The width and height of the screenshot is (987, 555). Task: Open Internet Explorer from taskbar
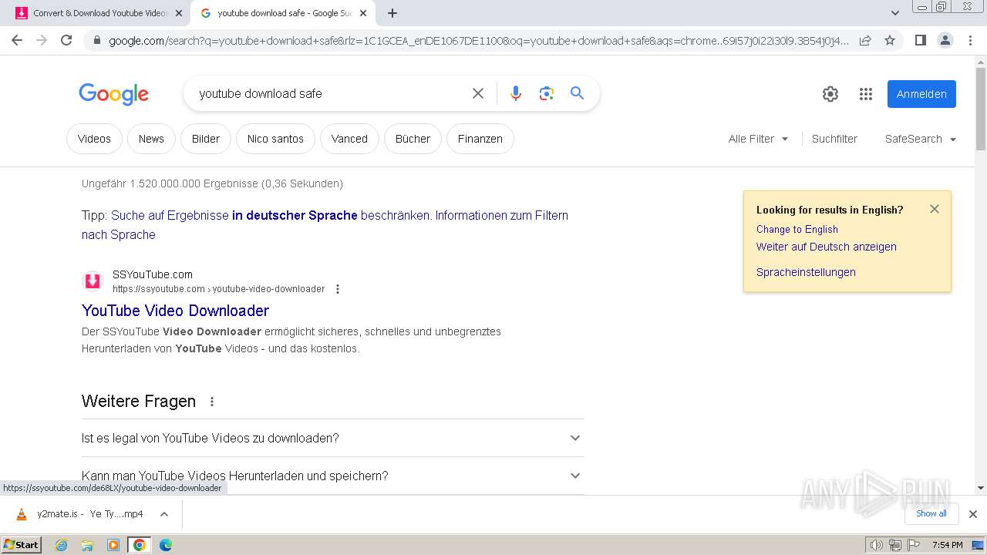(x=61, y=545)
